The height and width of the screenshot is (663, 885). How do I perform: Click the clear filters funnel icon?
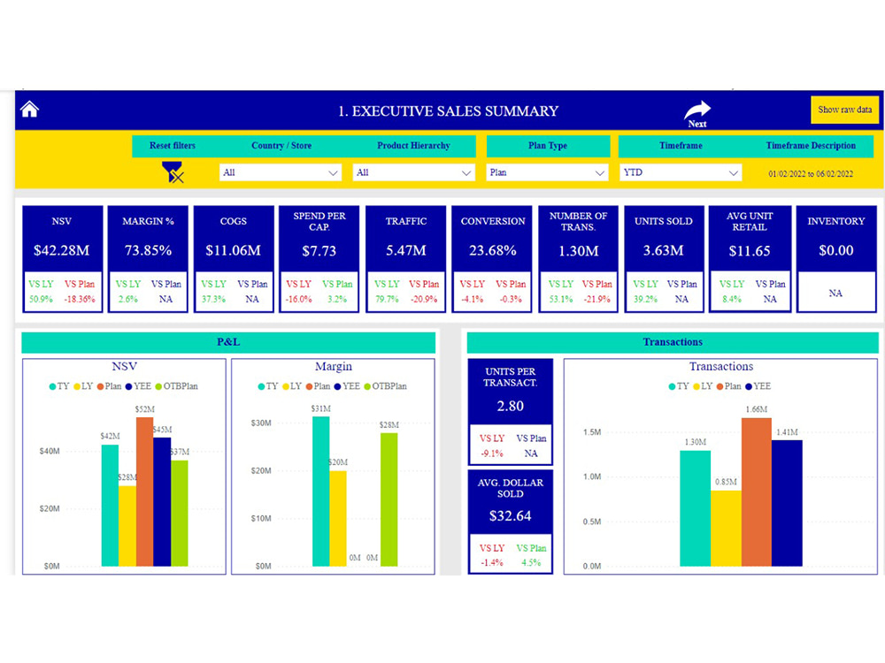click(173, 172)
